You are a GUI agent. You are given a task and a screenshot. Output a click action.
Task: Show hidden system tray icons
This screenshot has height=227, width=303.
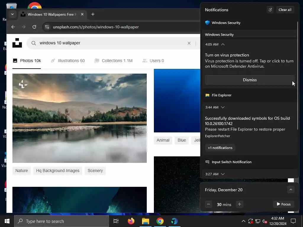[x=244, y=221]
